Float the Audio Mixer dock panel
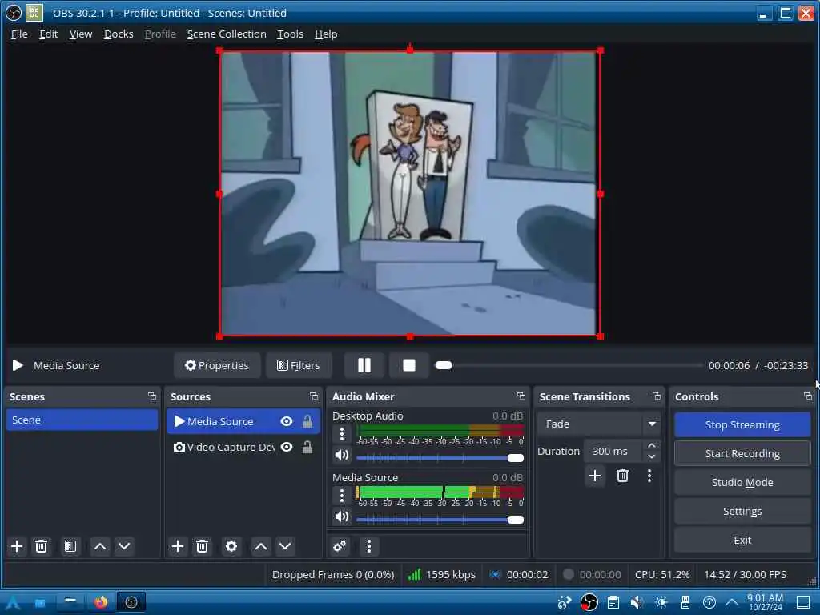820x615 pixels. (521, 396)
